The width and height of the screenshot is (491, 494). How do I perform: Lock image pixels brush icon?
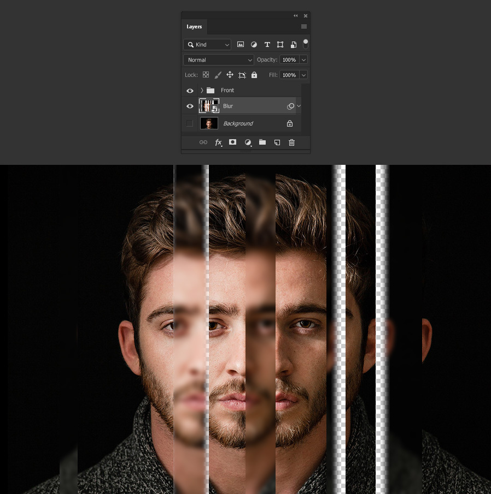(x=218, y=75)
